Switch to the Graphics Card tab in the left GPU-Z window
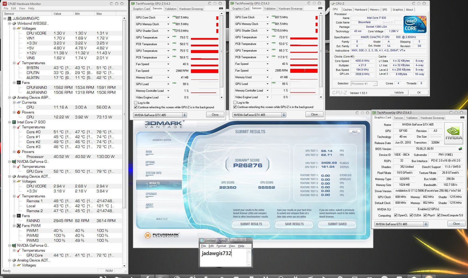Image resolution: width=468 pixels, height=278 pixels. coord(141,9)
